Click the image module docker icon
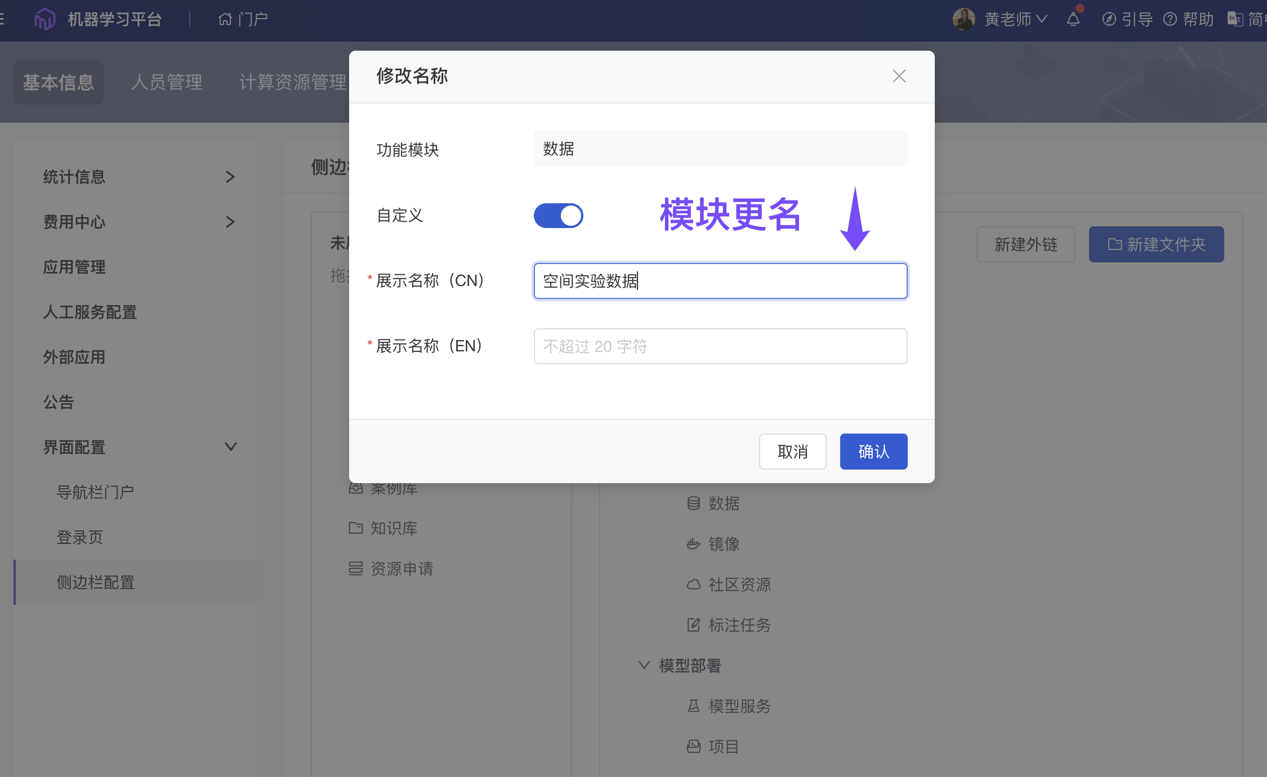The width and height of the screenshot is (1267, 777). click(x=694, y=544)
